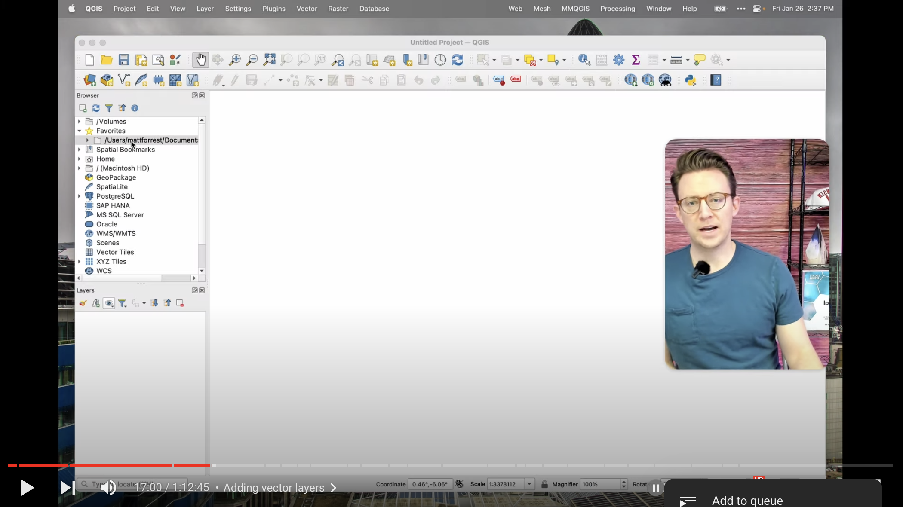Select the WMS/WMTS browser item
Image resolution: width=903 pixels, height=507 pixels.
[116, 233]
